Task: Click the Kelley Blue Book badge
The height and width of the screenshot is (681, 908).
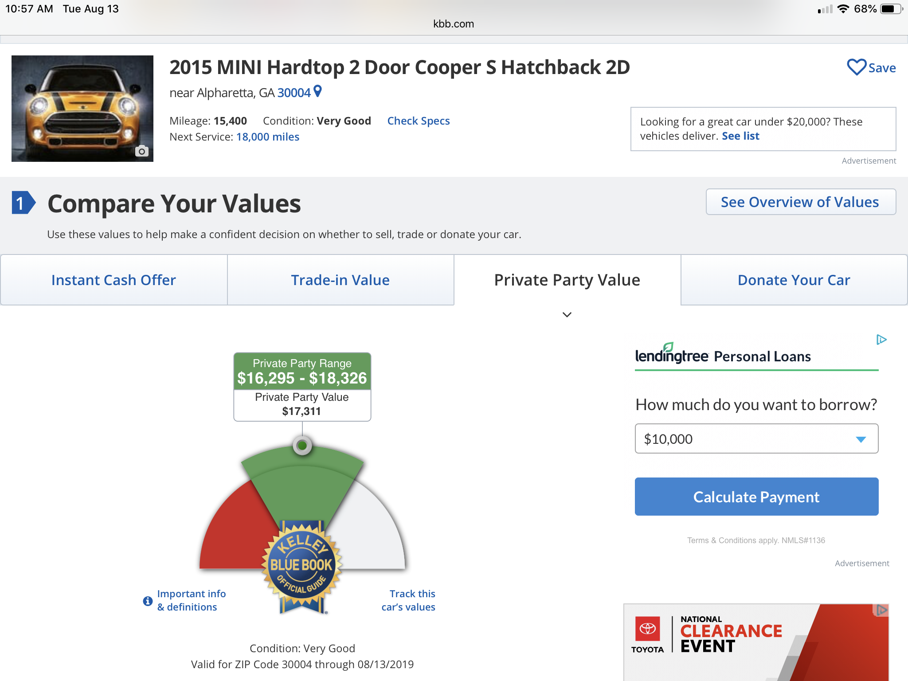Action: click(x=302, y=566)
